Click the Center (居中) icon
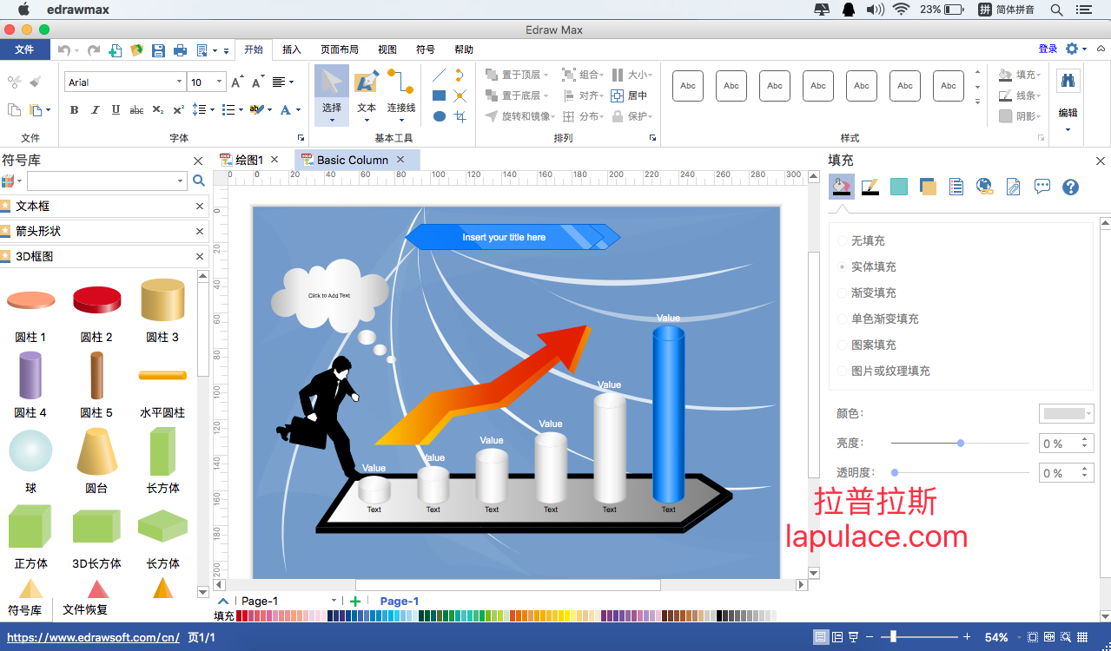This screenshot has width=1111, height=651. (x=629, y=95)
